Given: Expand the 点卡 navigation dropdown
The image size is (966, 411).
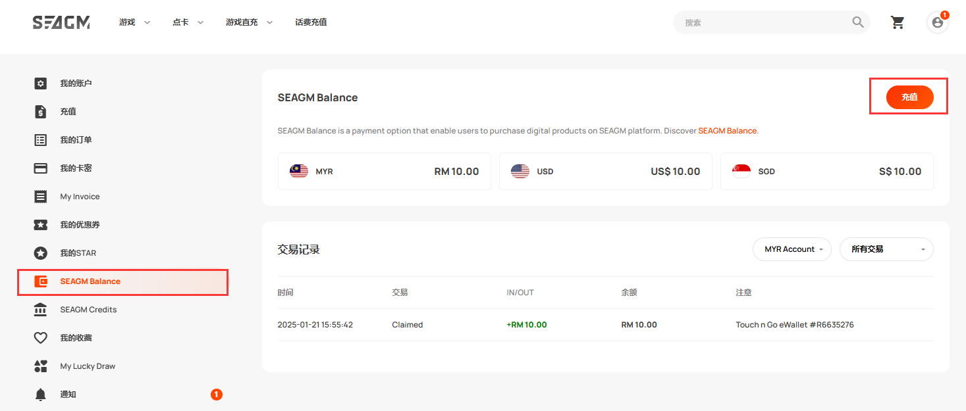Looking at the screenshot, I should 188,22.
